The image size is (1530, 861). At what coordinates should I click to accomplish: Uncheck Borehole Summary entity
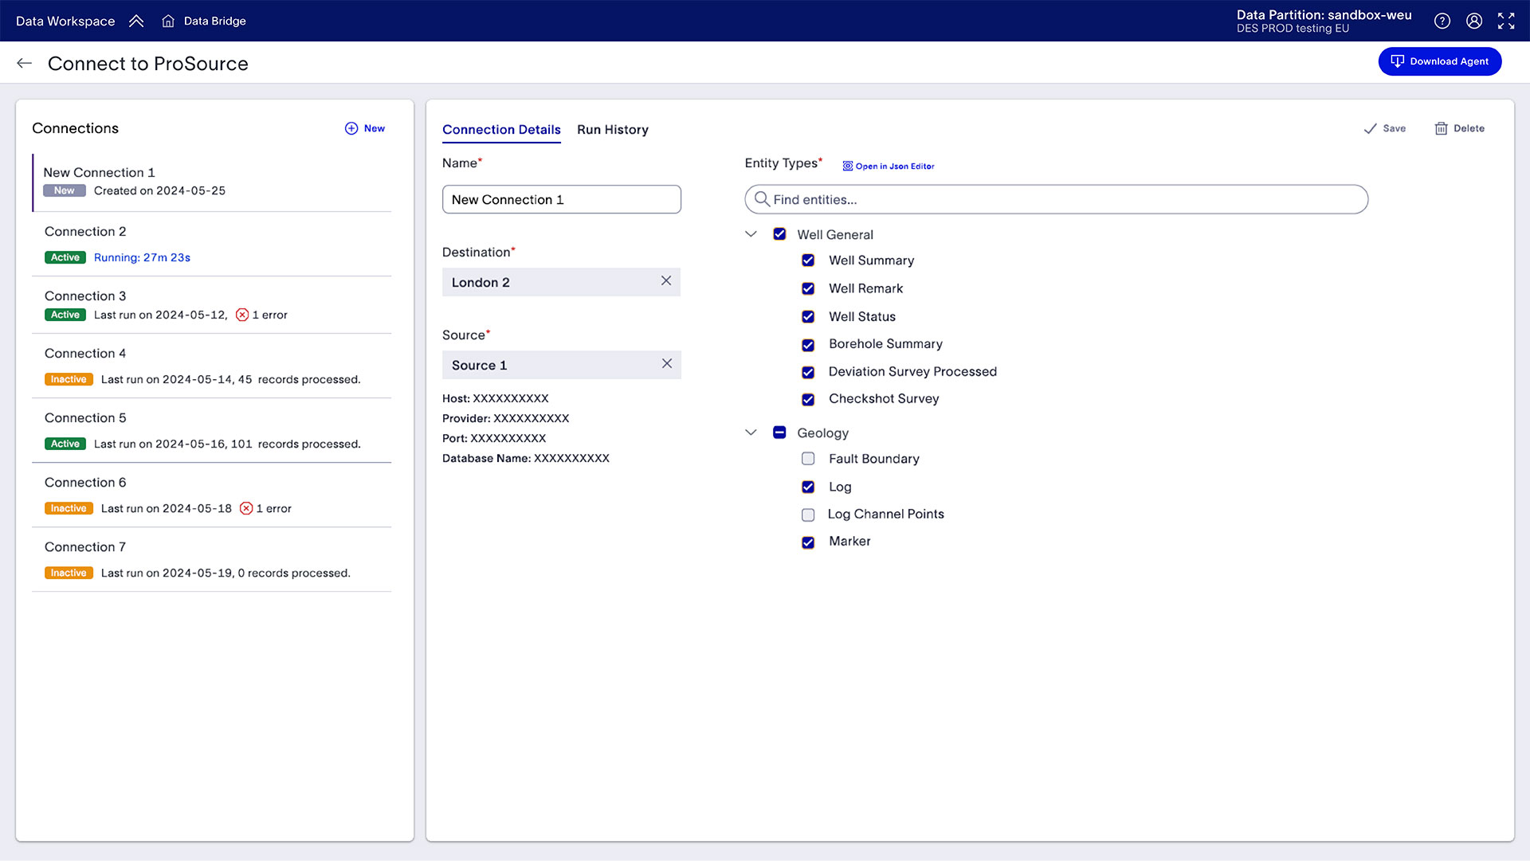(x=808, y=345)
